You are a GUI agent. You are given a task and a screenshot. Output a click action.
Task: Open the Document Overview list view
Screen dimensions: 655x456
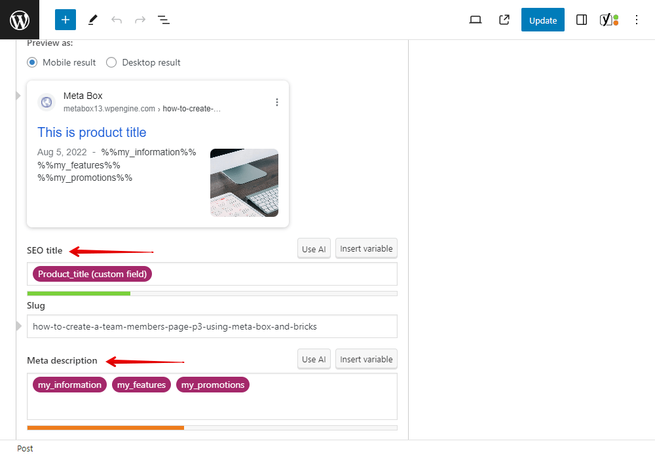pos(163,20)
